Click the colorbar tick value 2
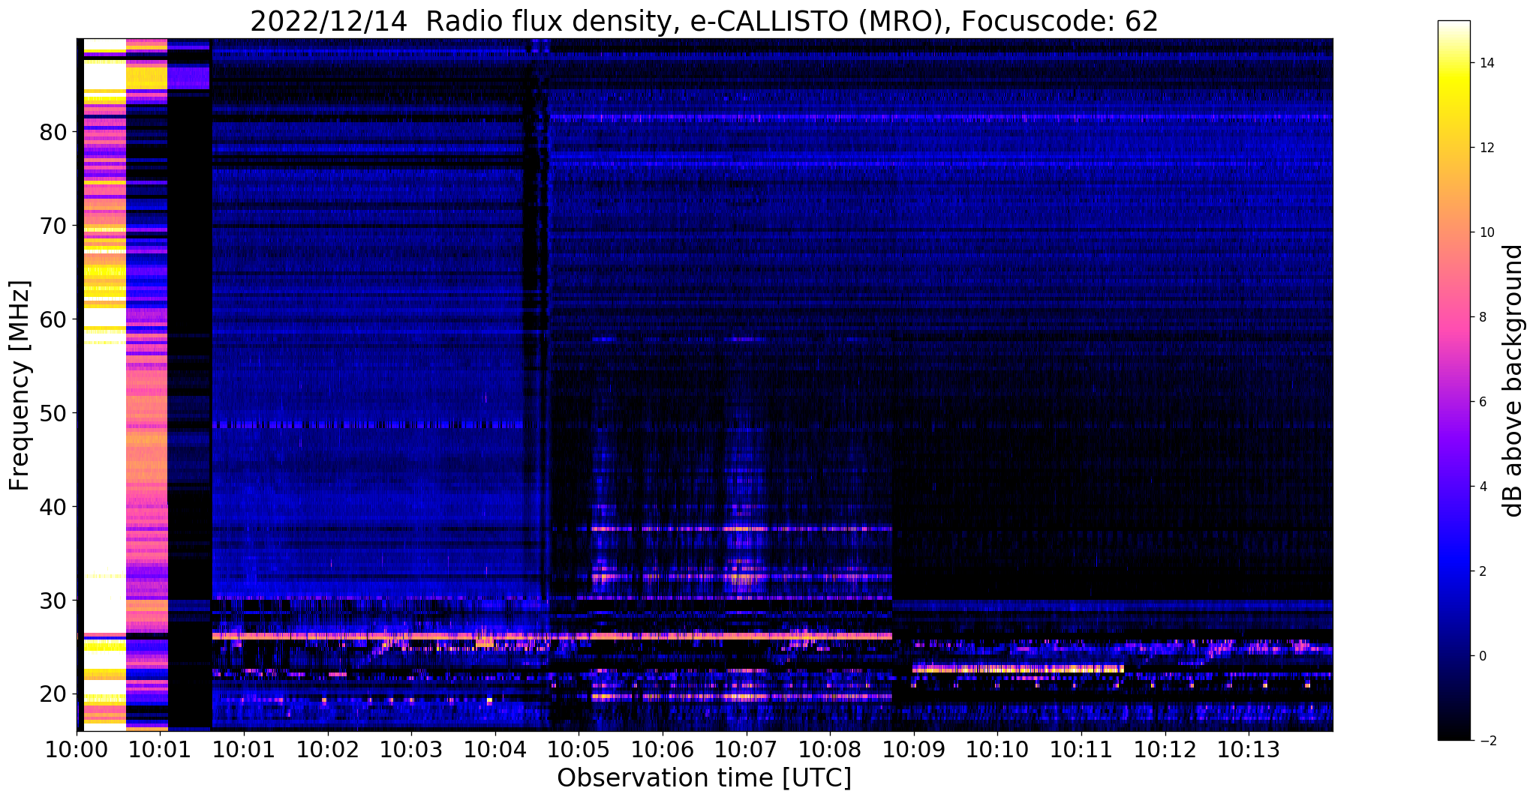The image size is (1536, 800). (x=1482, y=571)
